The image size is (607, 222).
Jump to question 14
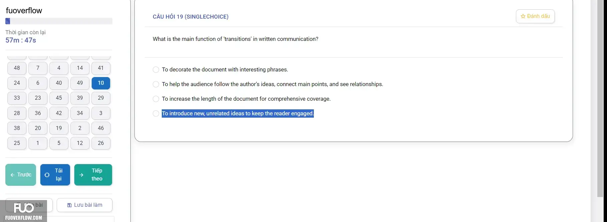[x=80, y=68]
